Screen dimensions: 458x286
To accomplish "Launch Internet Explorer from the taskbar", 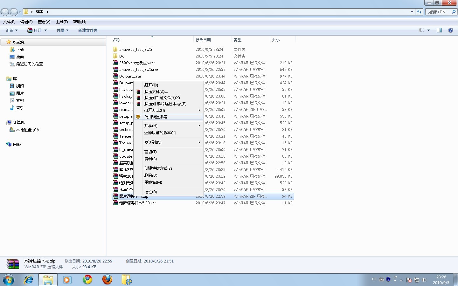I will point(29,280).
